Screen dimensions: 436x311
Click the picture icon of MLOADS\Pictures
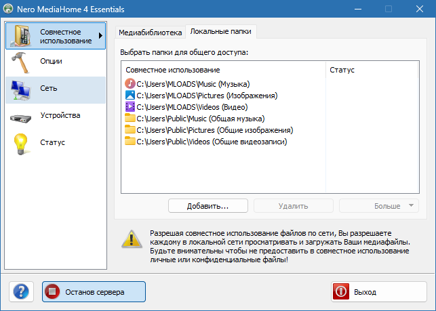click(130, 96)
